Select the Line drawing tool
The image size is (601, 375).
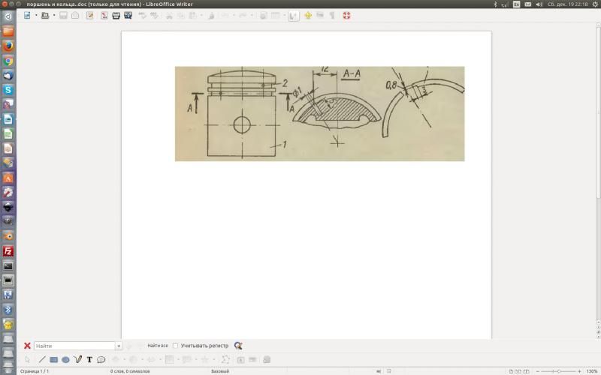[x=42, y=360]
